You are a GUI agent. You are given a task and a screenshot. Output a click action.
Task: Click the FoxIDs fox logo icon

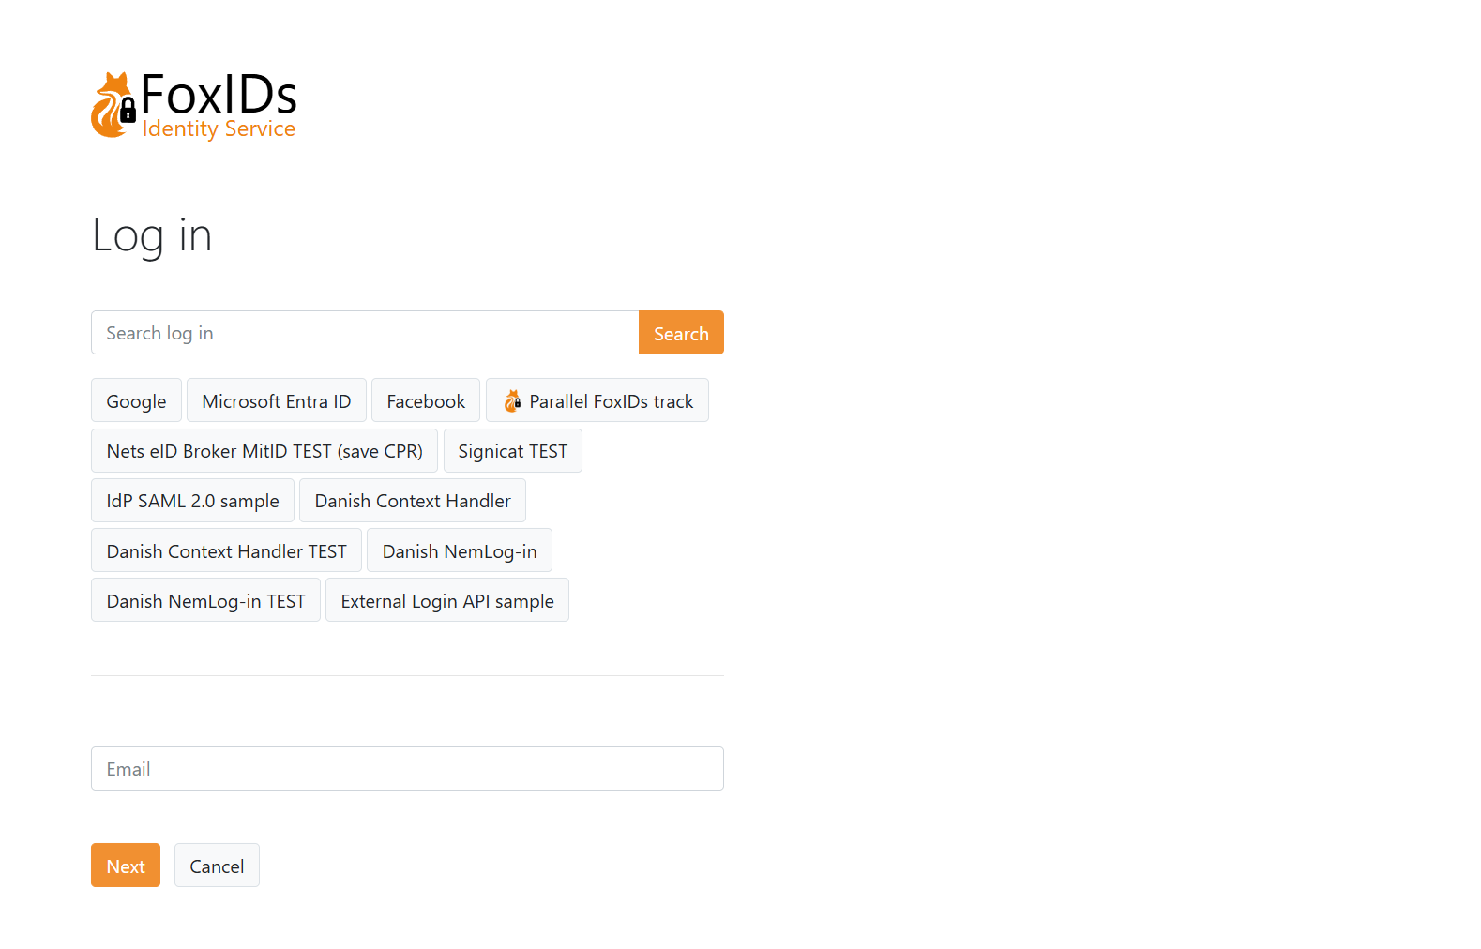113,106
